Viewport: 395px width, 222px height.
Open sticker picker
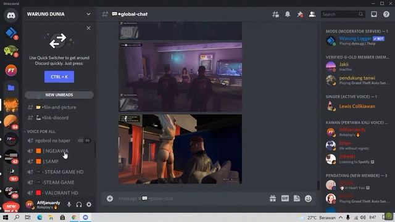[x=297, y=199]
